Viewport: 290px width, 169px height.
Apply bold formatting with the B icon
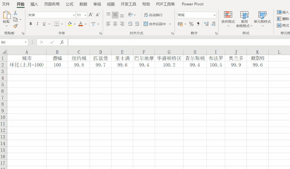pyautogui.click(x=31, y=24)
